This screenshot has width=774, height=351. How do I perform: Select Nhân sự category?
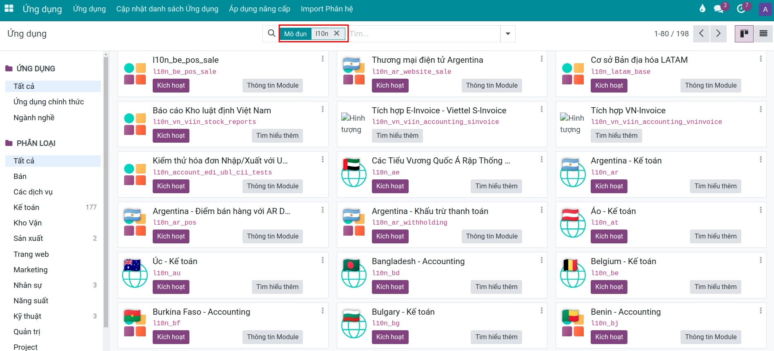pos(53,285)
